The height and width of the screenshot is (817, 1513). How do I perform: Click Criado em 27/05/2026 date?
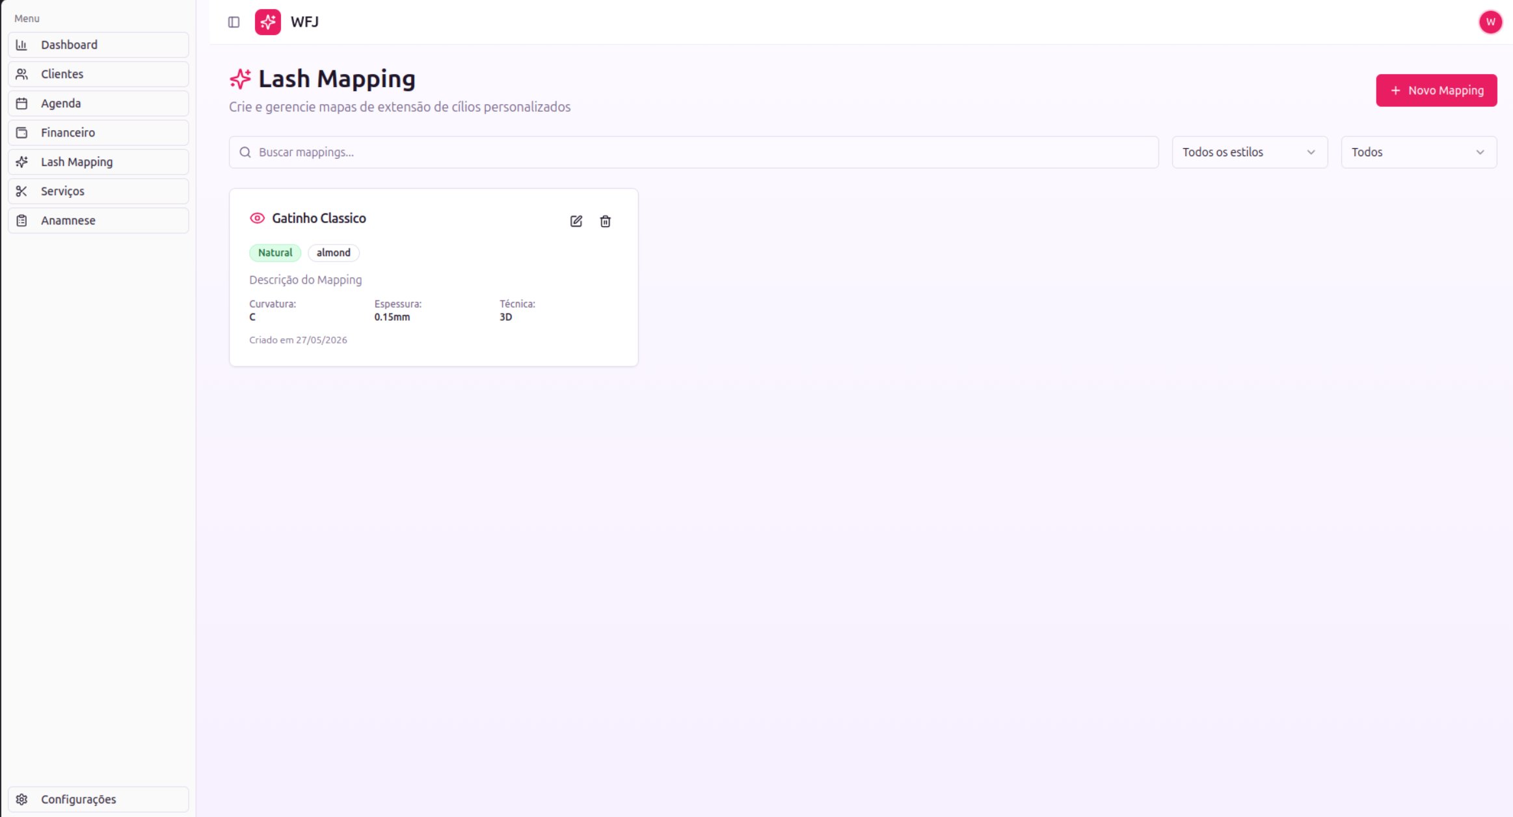[298, 340]
